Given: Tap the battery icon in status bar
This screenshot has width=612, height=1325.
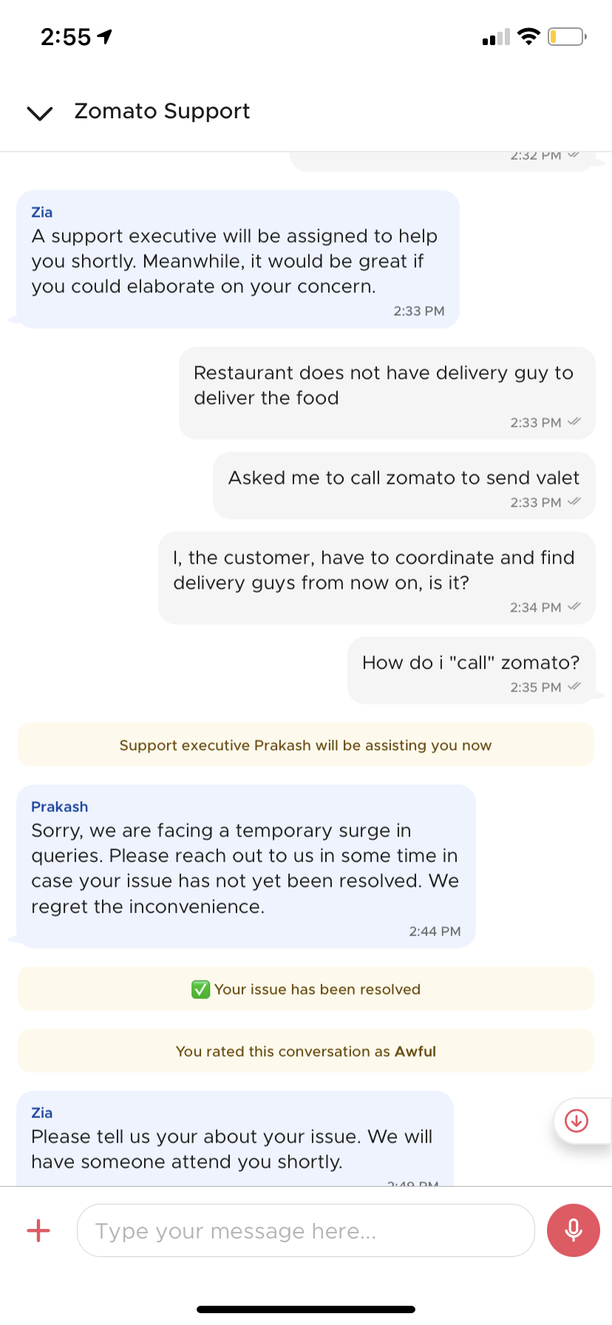Looking at the screenshot, I should click(566, 36).
